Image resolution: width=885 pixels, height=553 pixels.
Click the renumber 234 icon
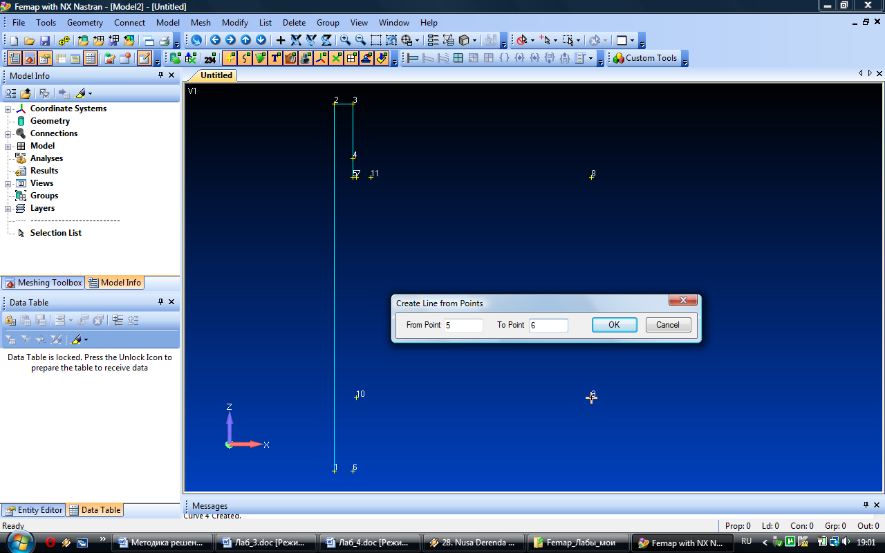[210, 59]
